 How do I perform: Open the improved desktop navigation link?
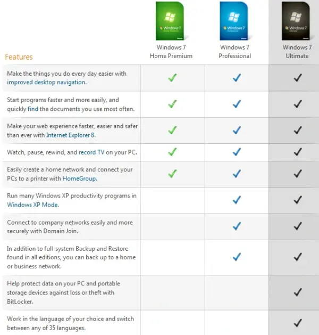[x=46, y=83]
